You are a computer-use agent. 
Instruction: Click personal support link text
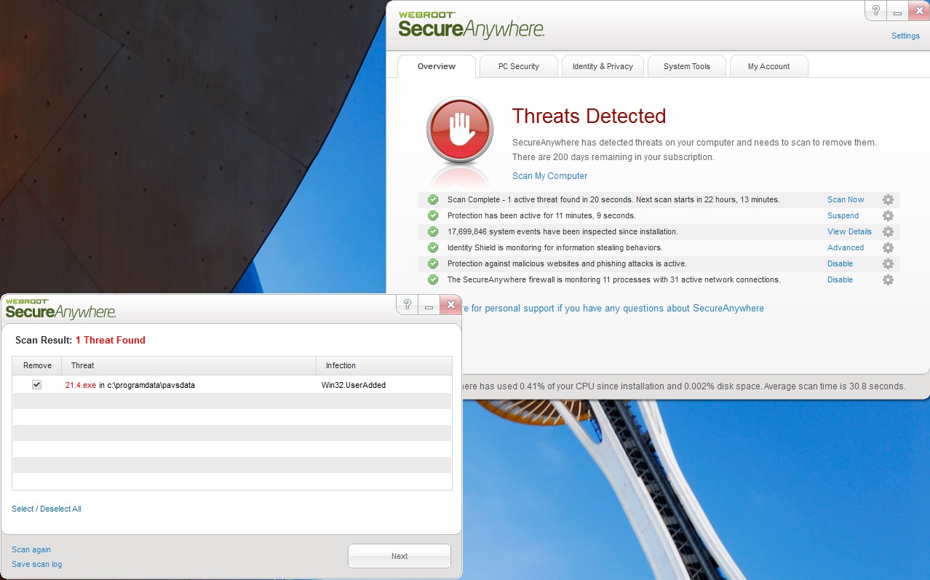[x=612, y=309]
